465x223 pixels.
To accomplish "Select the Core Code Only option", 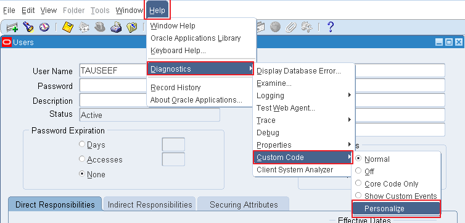I will pos(358,183).
